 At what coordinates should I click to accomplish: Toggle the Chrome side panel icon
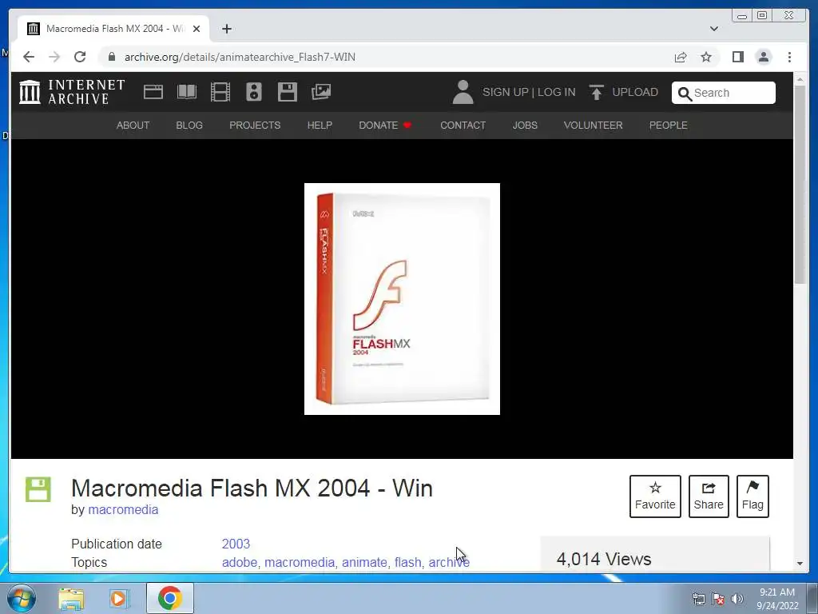click(x=737, y=57)
